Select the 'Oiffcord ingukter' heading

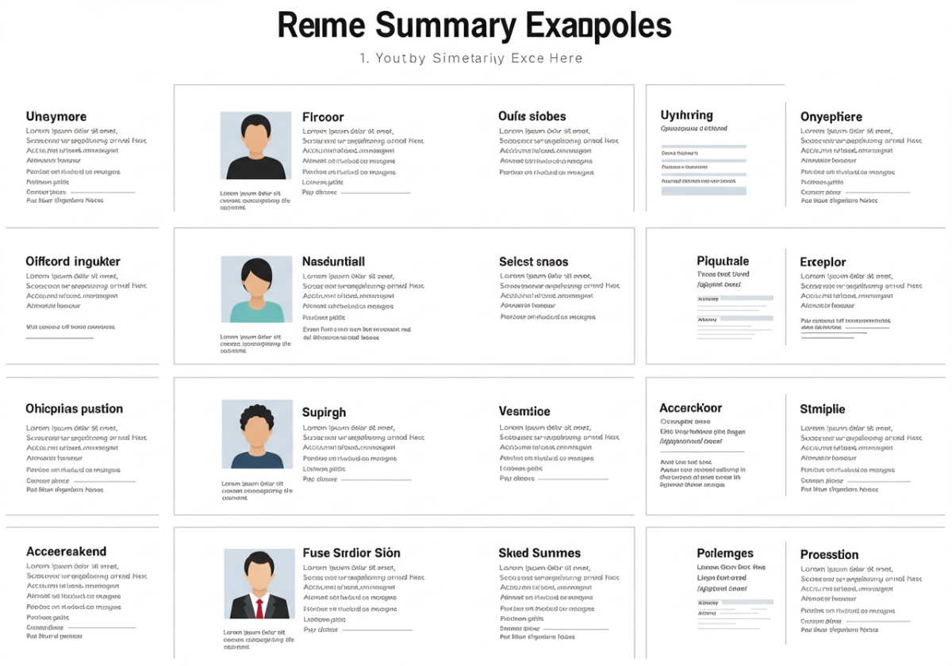click(73, 262)
